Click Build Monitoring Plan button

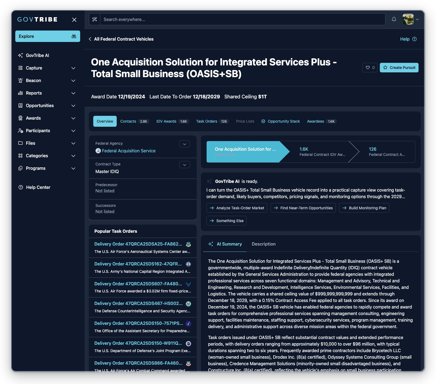click(x=364, y=208)
